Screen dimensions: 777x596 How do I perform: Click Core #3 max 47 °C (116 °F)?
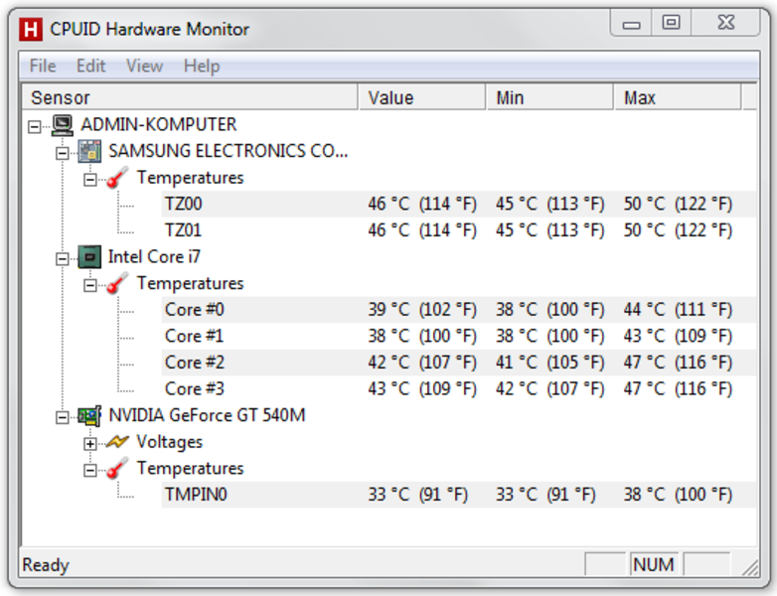[x=678, y=389]
